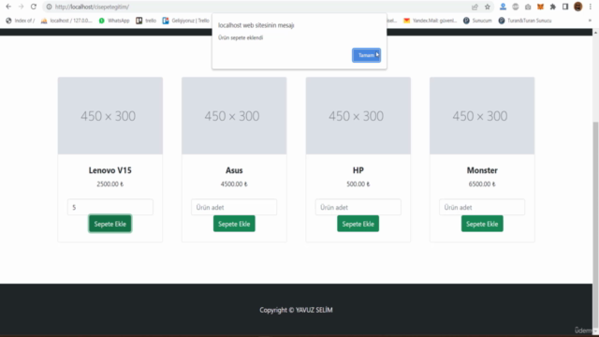This screenshot has width=599, height=337.
Task: Click the 6500.00 ₺ price text
Action: point(482,184)
